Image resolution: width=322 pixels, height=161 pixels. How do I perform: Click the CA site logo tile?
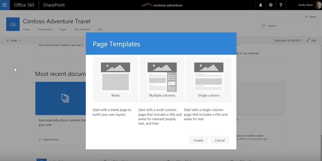click(x=13, y=24)
